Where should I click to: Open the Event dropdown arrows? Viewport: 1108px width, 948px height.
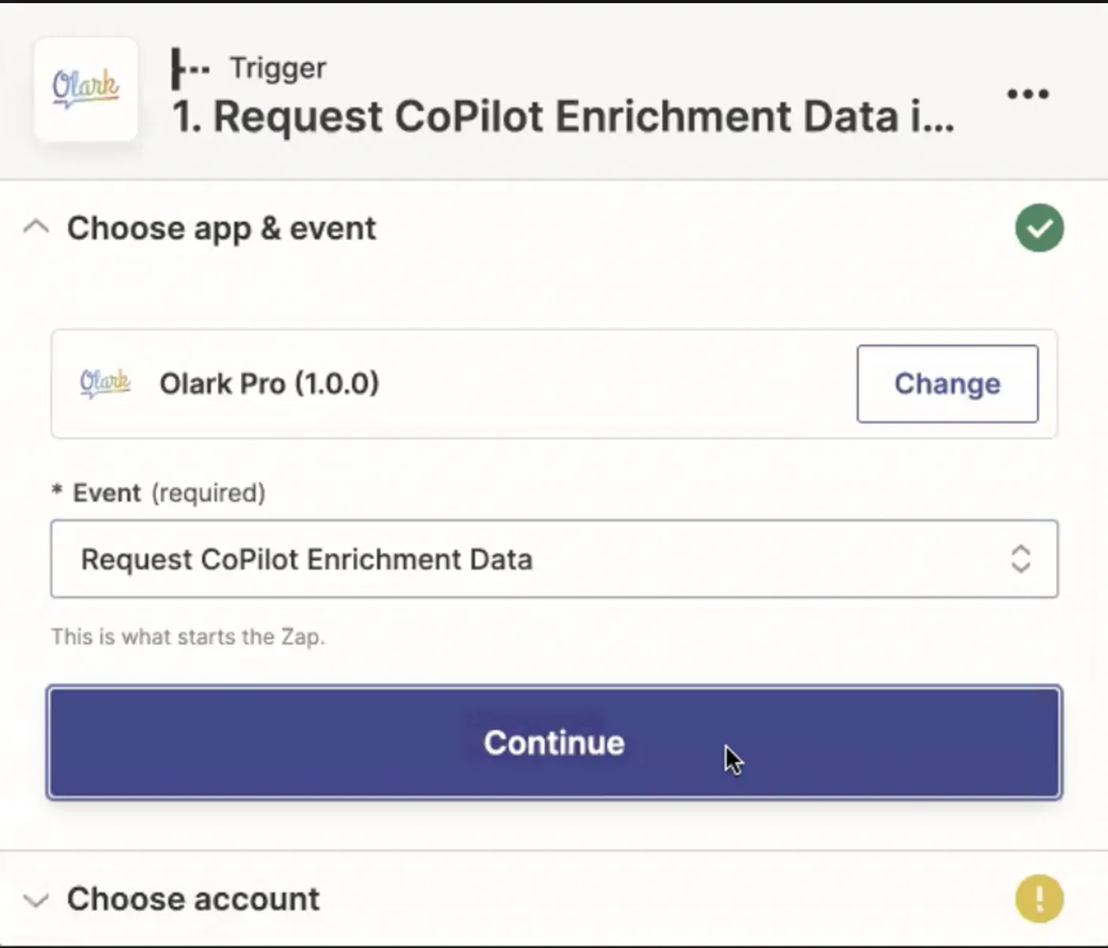(1020, 559)
